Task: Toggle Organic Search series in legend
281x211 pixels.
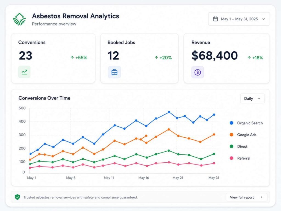Action: point(246,123)
